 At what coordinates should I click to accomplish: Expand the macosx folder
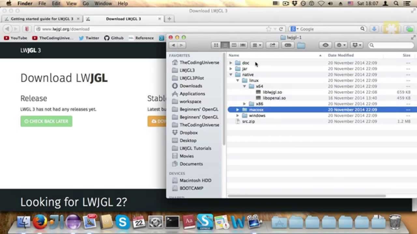(237, 110)
